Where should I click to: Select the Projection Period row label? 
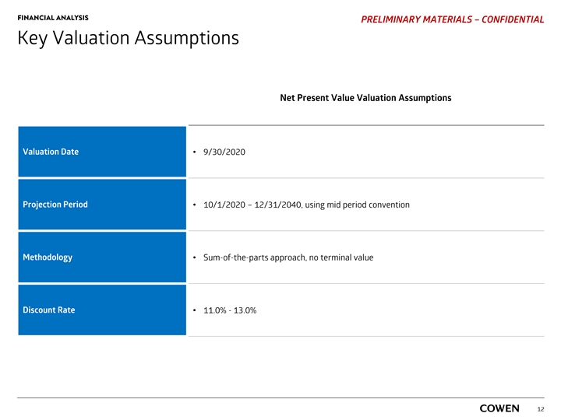coord(55,205)
